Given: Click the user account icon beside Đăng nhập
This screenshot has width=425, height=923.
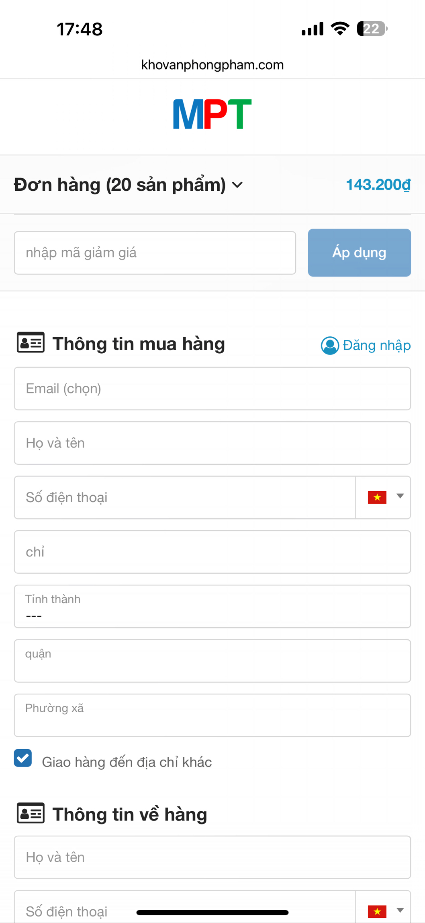Looking at the screenshot, I should (x=330, y=346).
